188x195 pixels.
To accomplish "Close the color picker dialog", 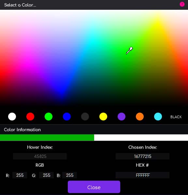I will (94, 187).
